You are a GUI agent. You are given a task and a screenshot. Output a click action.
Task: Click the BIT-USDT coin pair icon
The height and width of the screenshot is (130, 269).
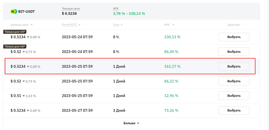(x=14, y=11)
